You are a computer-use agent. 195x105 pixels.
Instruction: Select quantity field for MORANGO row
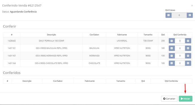180,56
